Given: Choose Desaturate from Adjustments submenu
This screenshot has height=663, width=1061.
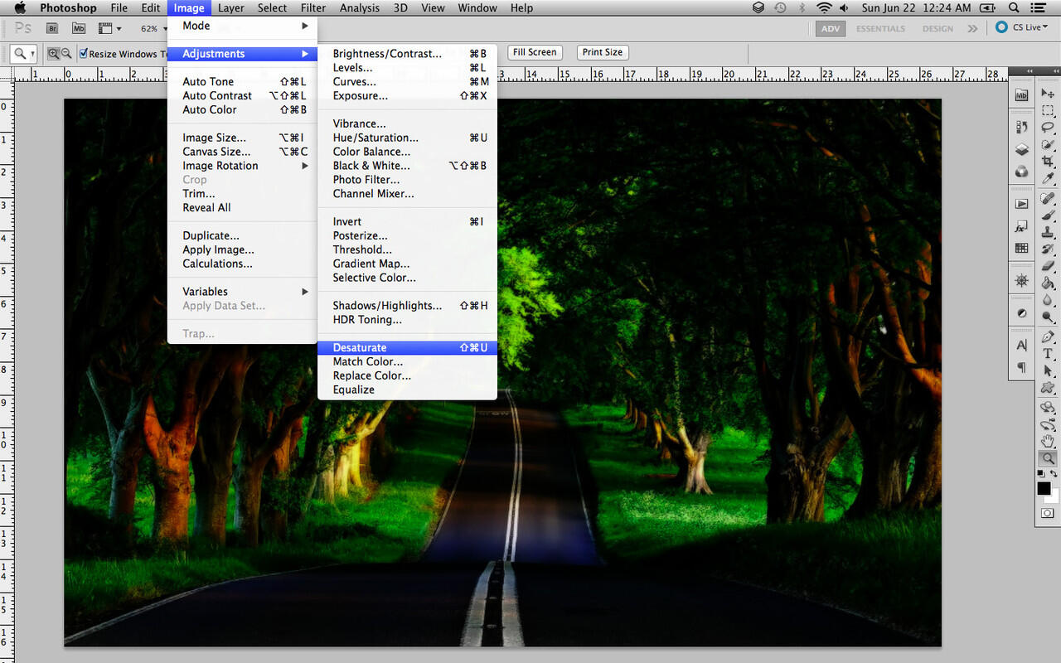Looking at the screenshot, I should pyautogui.click(x=407, y=348).
